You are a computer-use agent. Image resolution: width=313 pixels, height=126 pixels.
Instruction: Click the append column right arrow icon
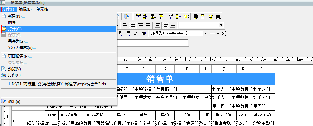(x=178, y=17)
